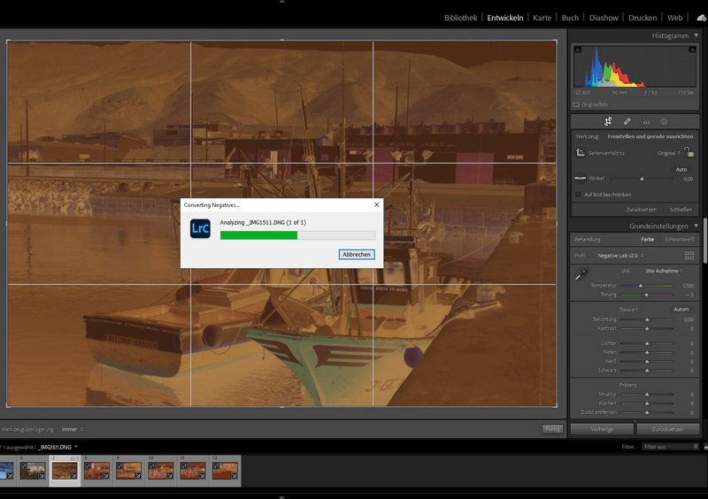
Task: Open the Seitenverhältnis 'Original' dropdown
Action: [668, 153]
